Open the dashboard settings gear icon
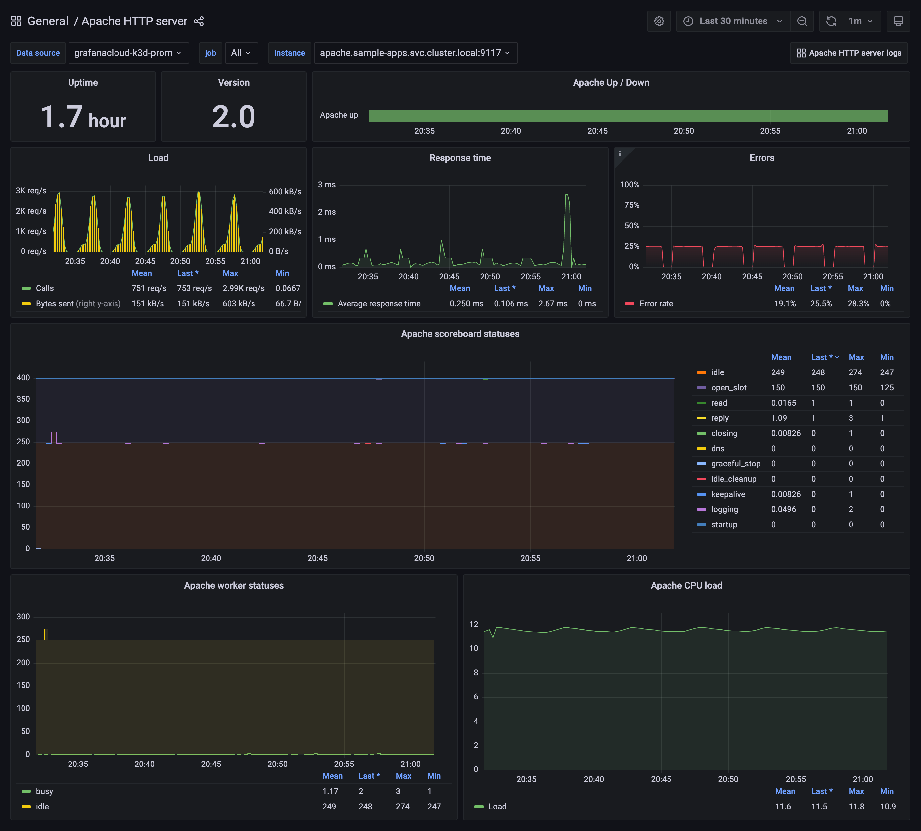Viewport: 921px width, 831px height. (659, 21)
